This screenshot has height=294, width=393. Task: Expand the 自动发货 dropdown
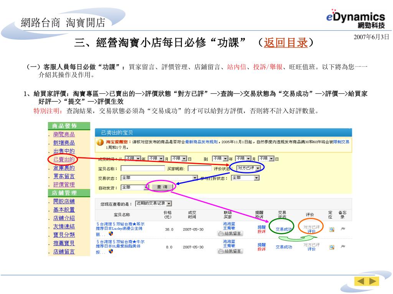135,187
